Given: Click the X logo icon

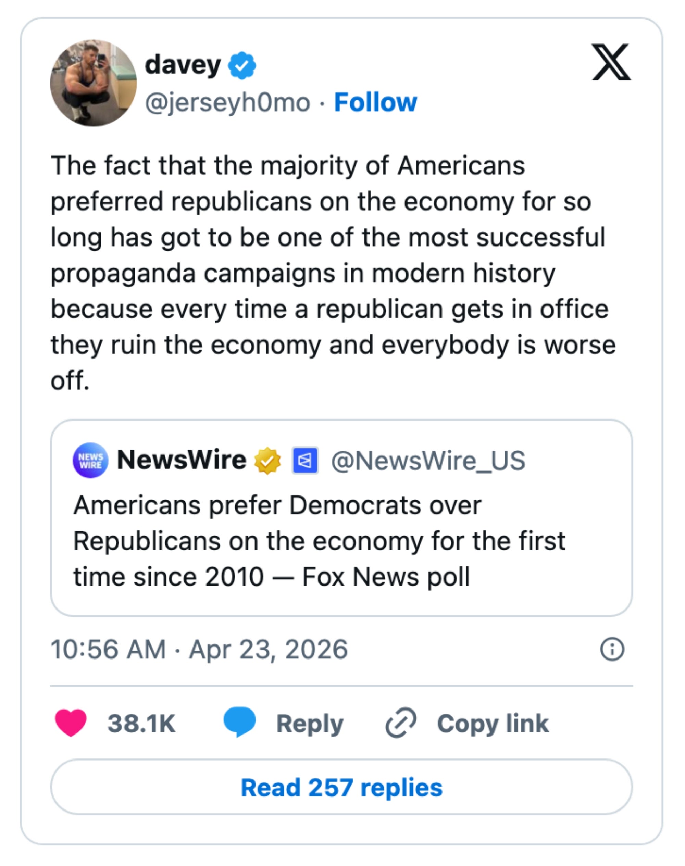Looking at the screenshot, I should click(611, 62).
